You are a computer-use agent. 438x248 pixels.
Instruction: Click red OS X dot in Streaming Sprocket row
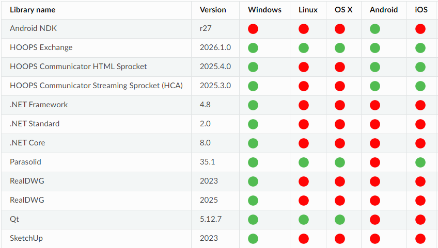(x=340, y=86)
